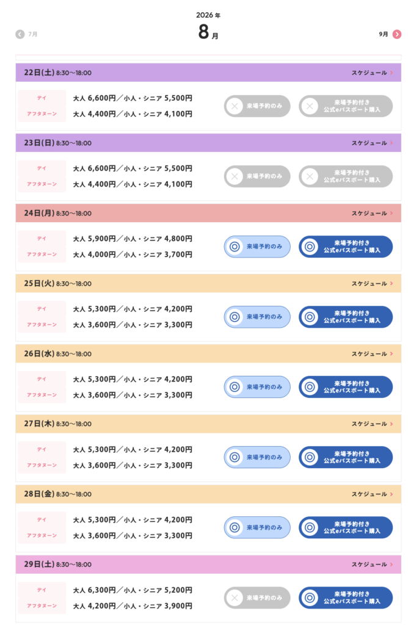Select 来場予約のみ for 25日(火)
The width and height of the screenshot is (408, 625).
257,317
